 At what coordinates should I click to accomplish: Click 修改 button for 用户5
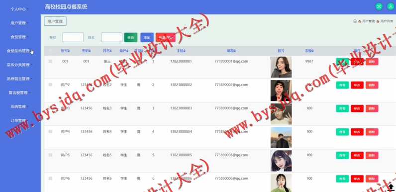pyautogui.click(x=357, y=155)
